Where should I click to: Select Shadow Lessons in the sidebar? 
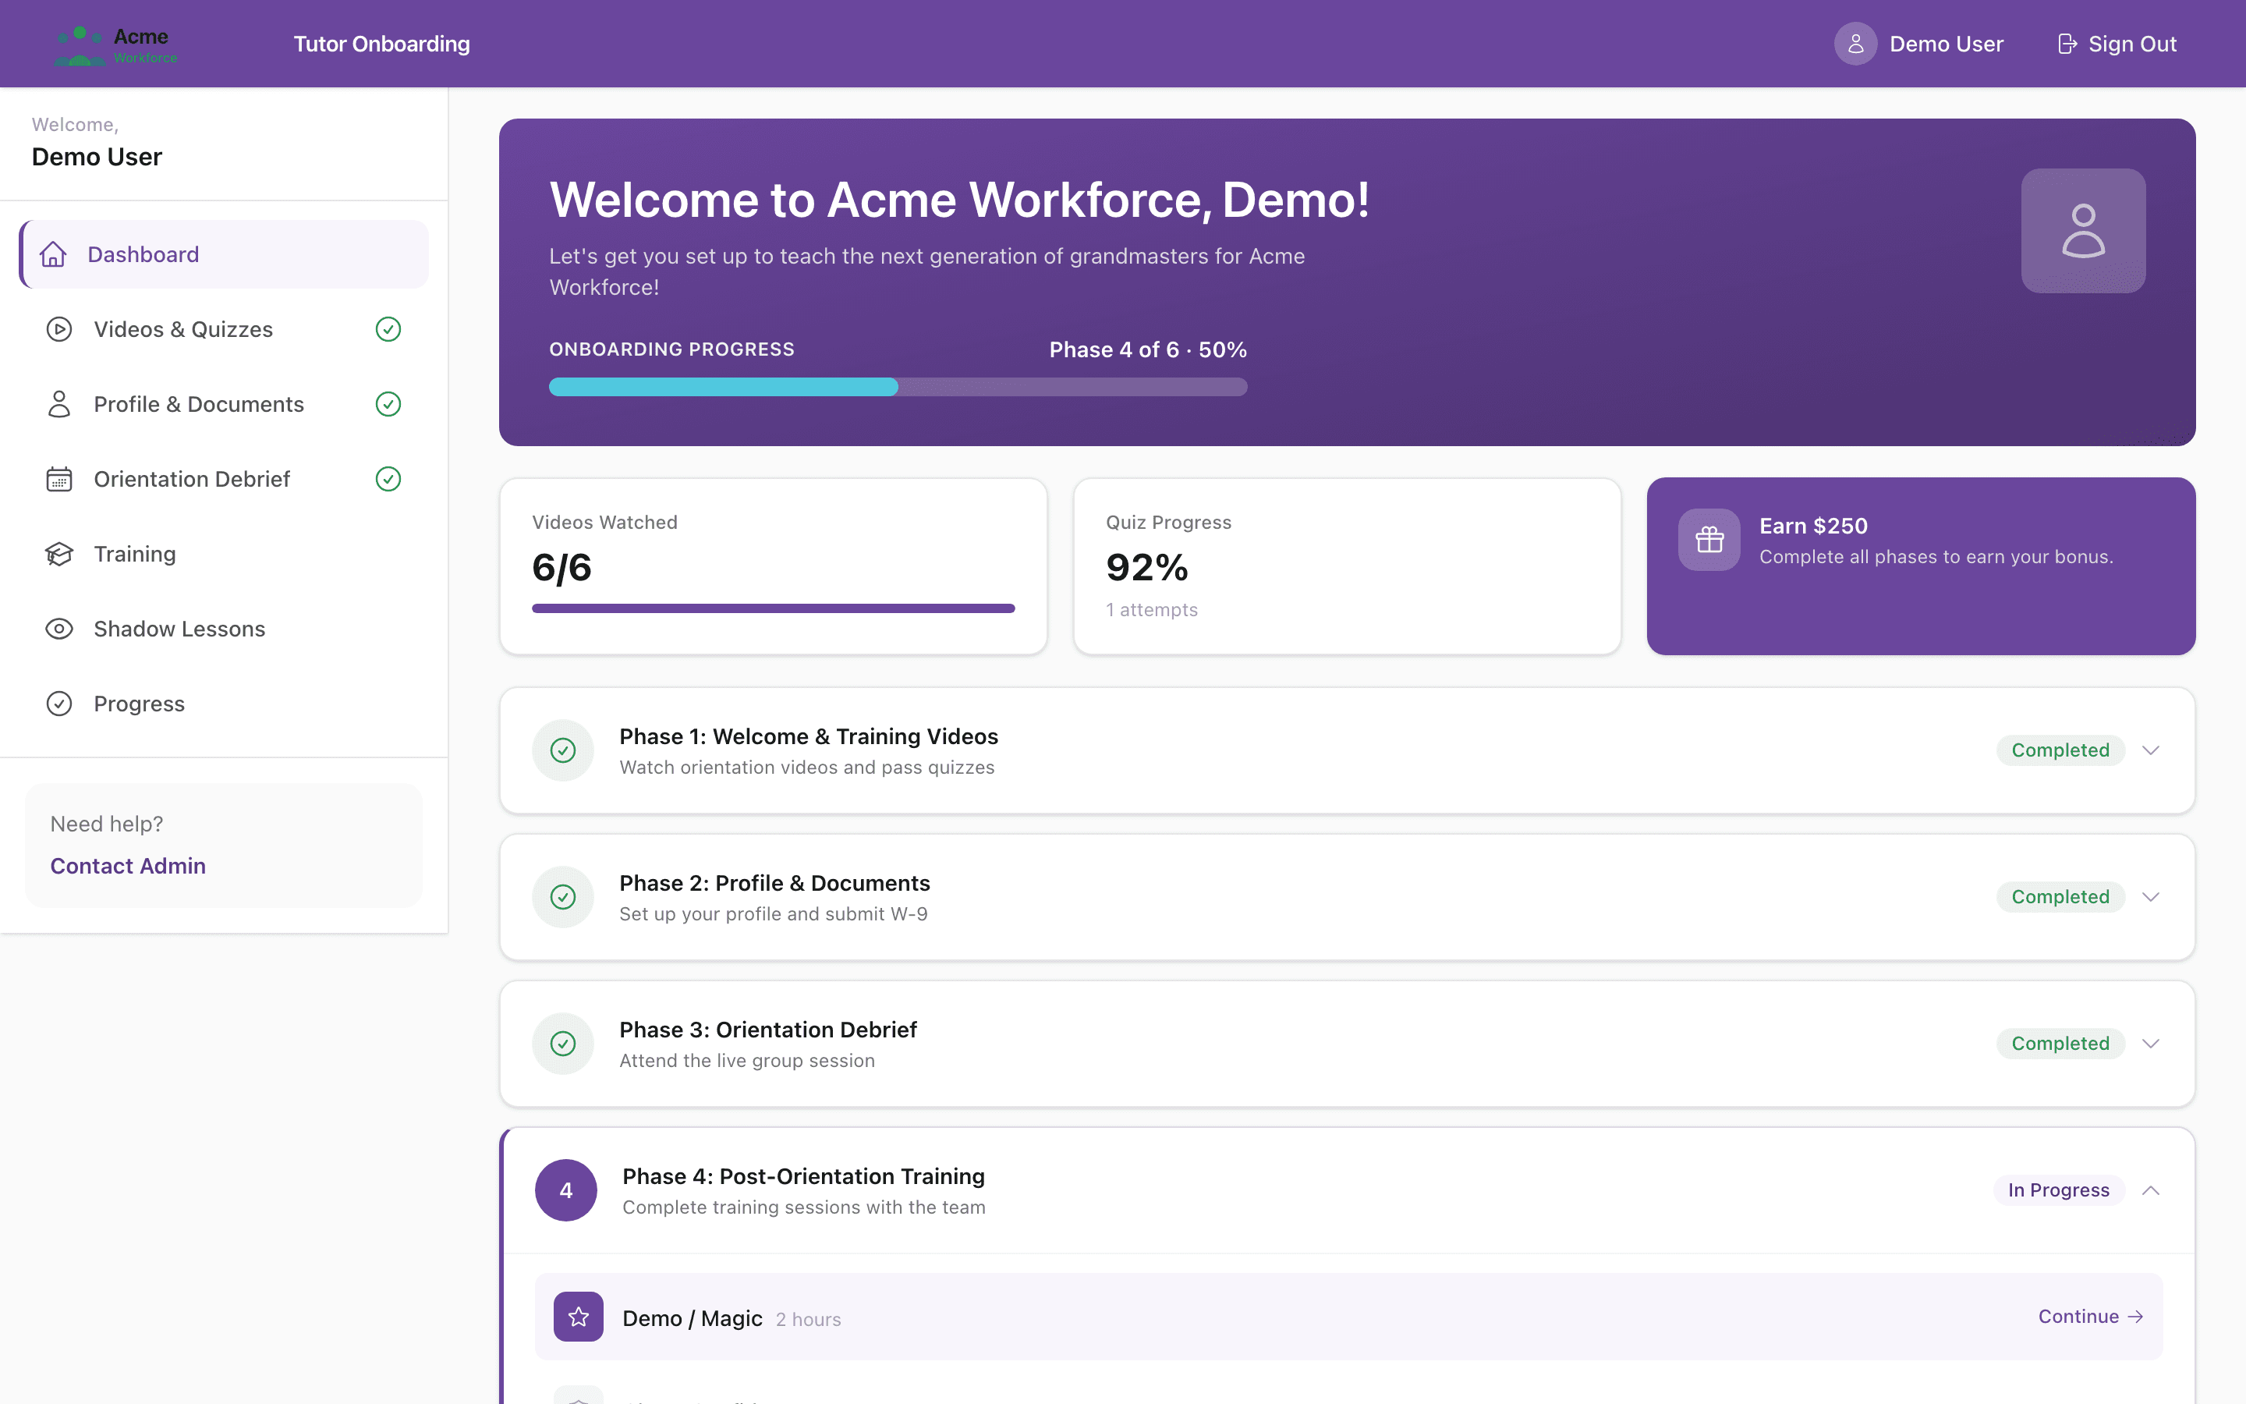point(224,629)
